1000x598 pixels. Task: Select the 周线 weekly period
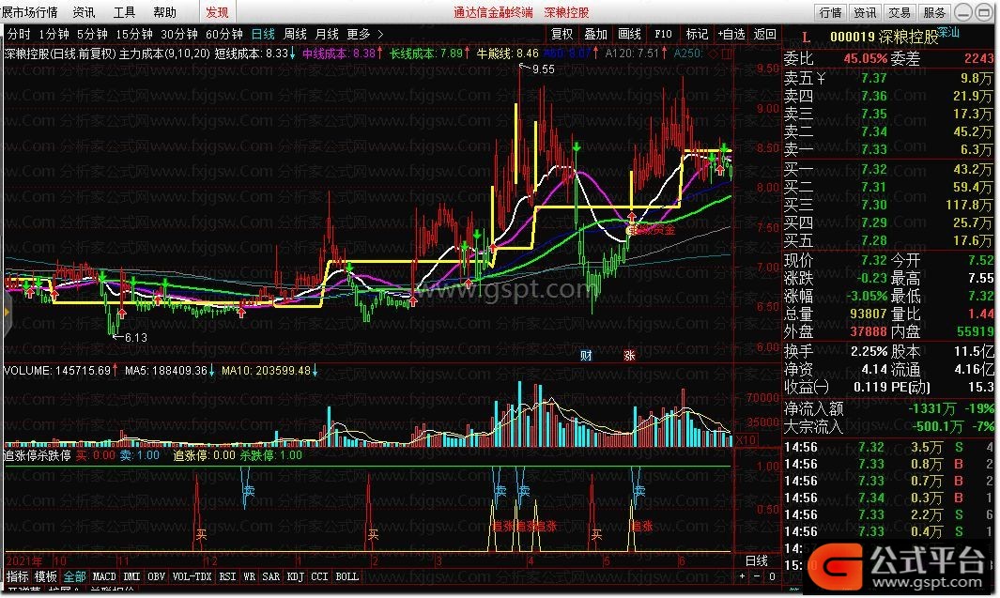[x=295, y=34]
